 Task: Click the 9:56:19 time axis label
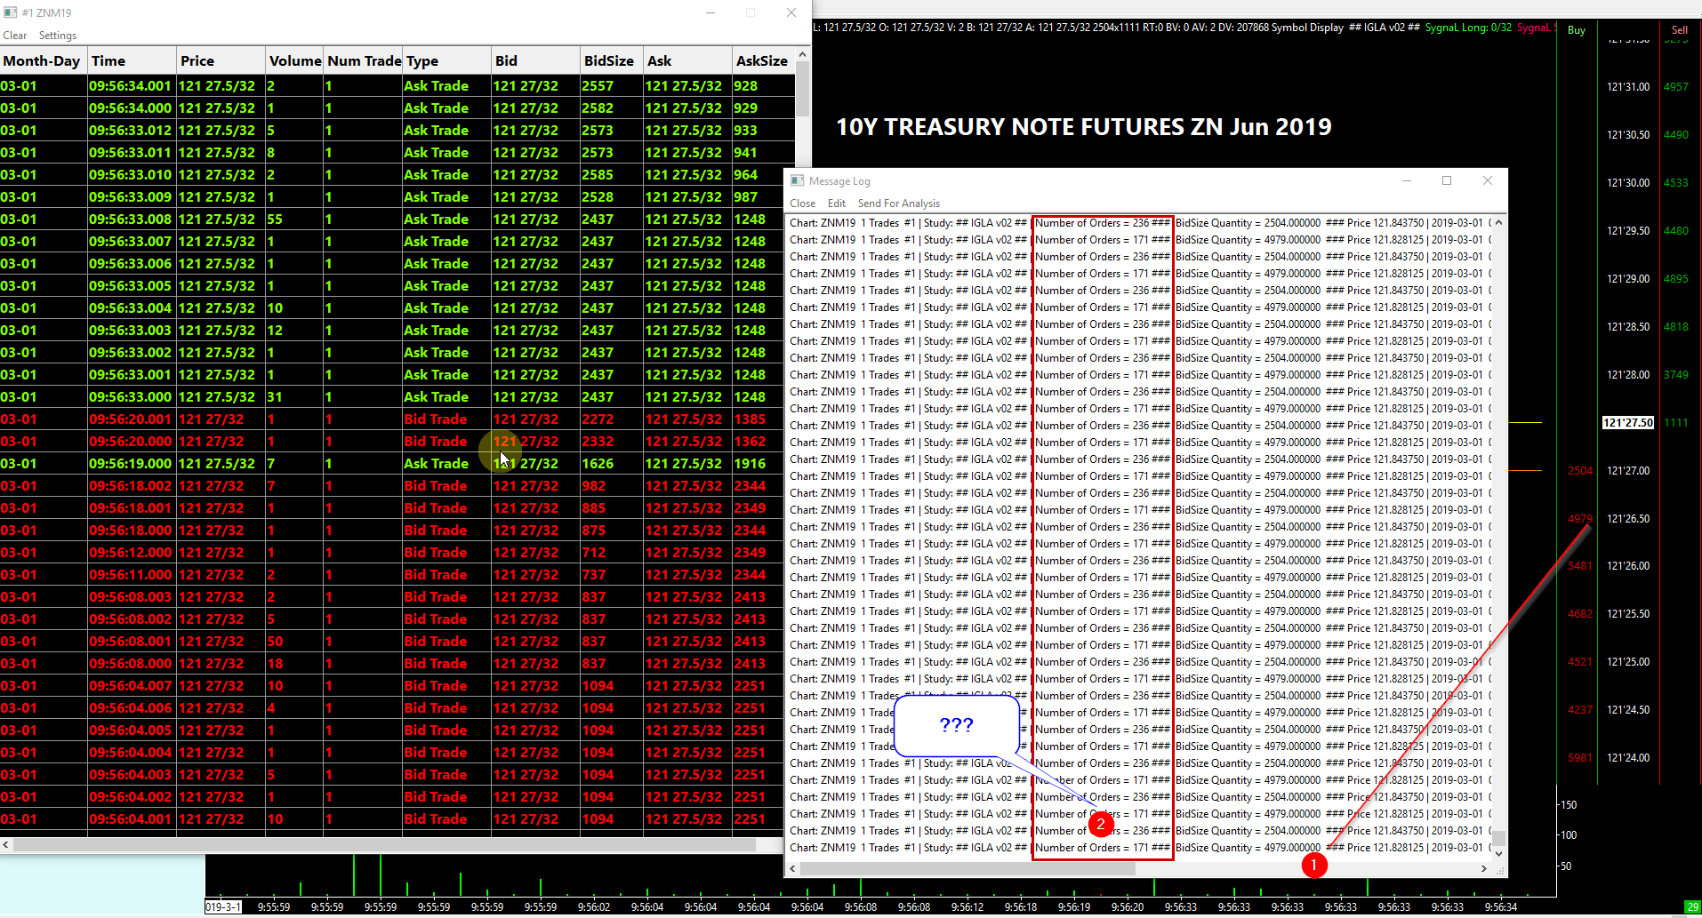pyautogui.click(x=1074, y=907)
